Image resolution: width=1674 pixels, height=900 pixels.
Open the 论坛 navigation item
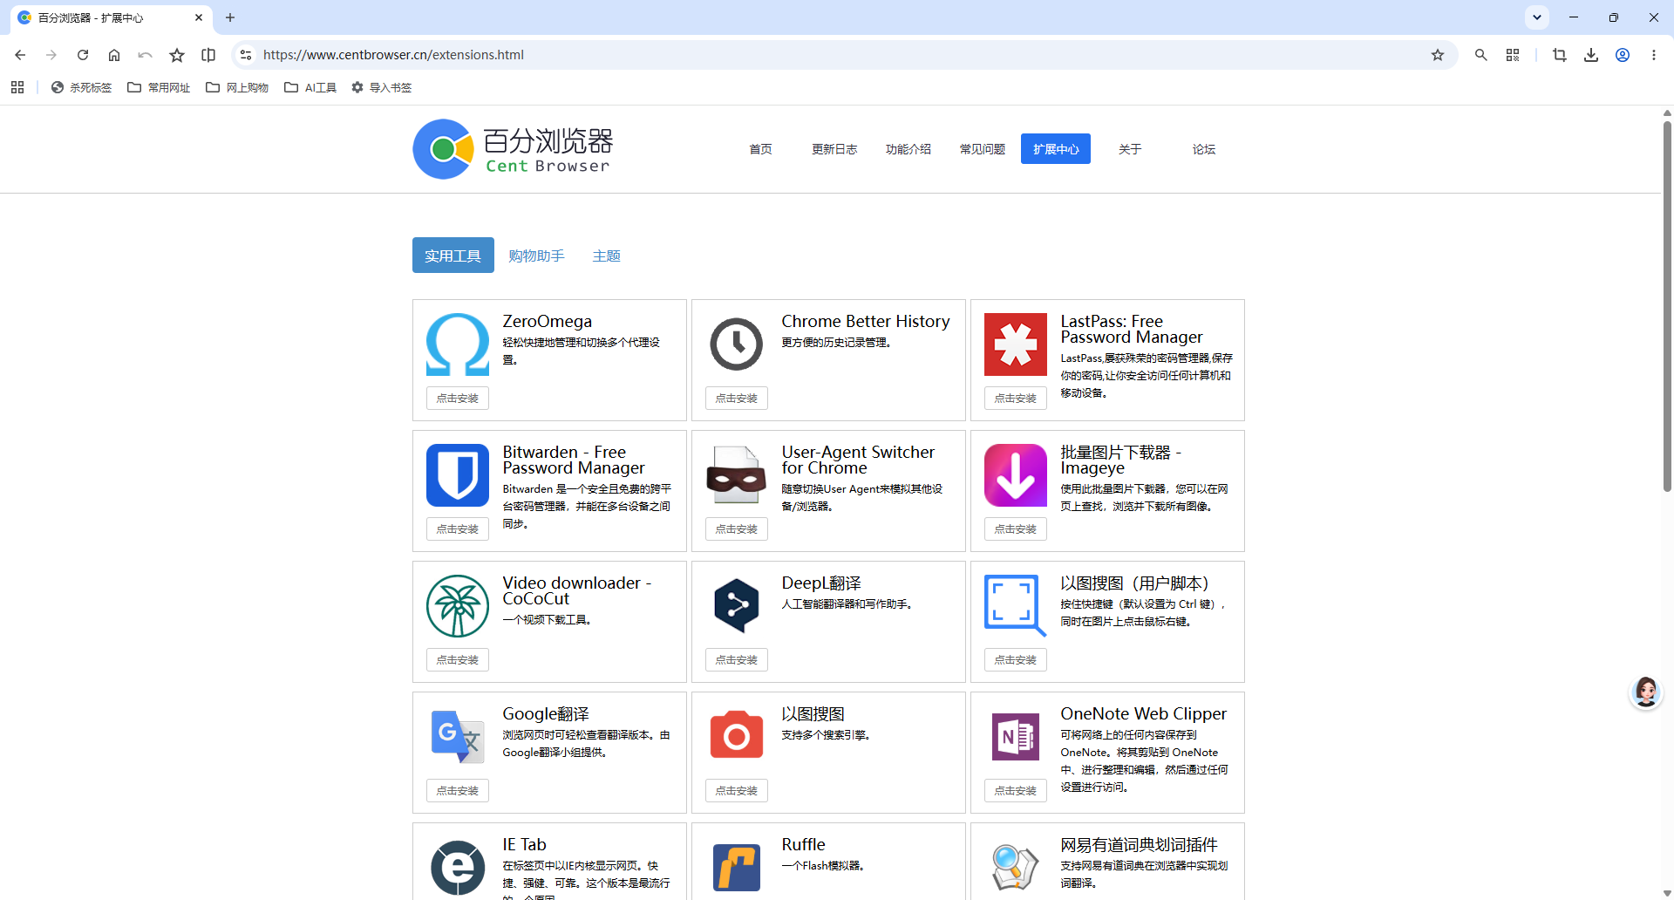1204,149
